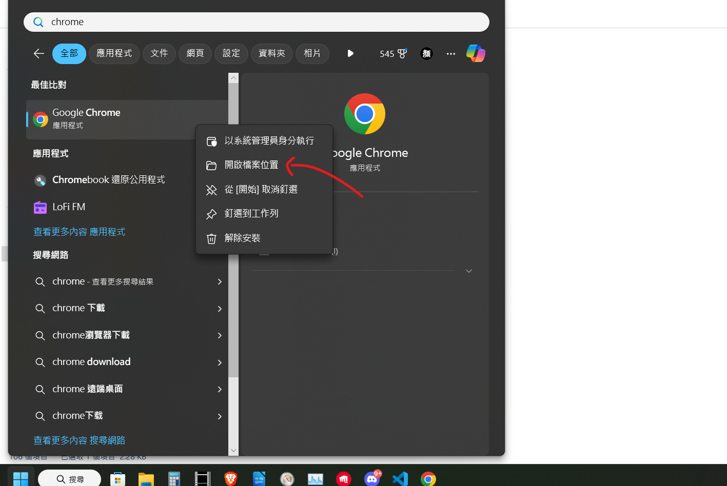Open File Explorer from the taskbar

pos(146,479)
